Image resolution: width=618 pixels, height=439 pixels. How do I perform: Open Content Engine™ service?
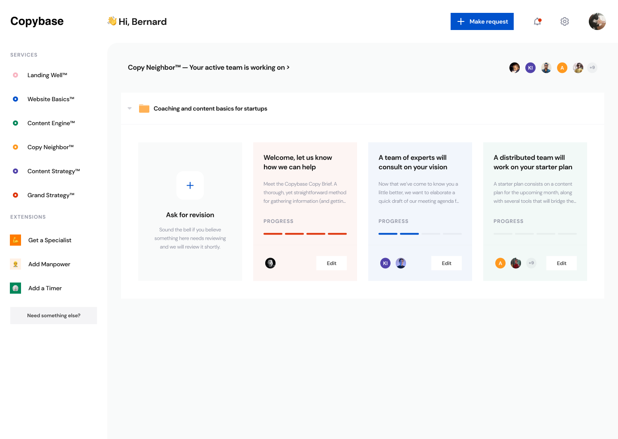tap(51, 123)
